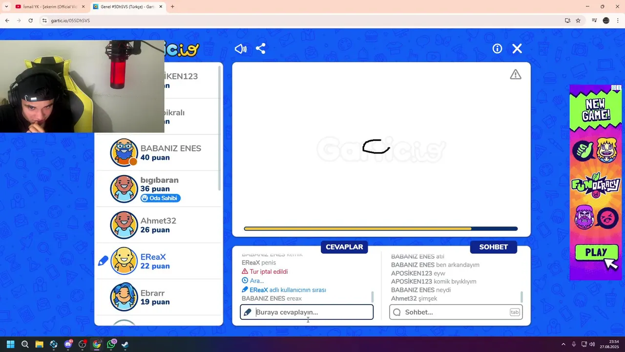Click the site information icon in address bar
Viewport: 625px width, 352px height.
tap(44, 21)
